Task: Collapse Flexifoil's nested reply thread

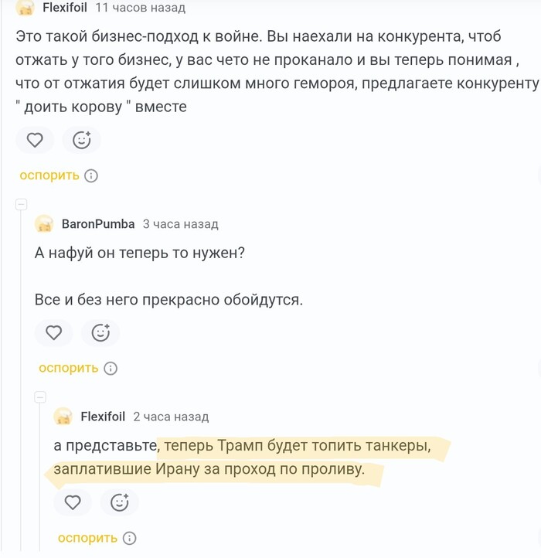Action: [41, 397]
